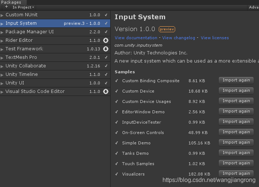Select the Package Manager UI package
Viewport: 259px width, 187px height.
point(55,32)
